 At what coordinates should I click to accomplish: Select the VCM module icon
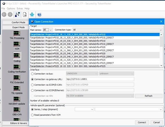click(17, 44)
